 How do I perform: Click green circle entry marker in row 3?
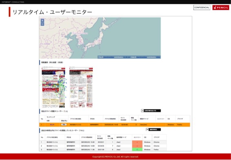[137, 149]
